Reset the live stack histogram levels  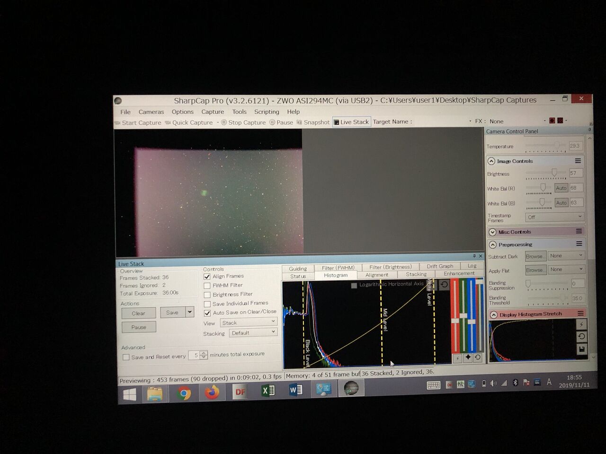point(444,285)
